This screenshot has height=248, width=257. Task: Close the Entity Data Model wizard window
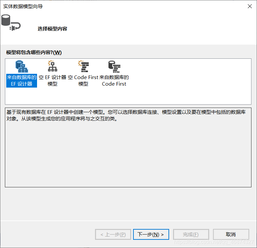(250, 7)
